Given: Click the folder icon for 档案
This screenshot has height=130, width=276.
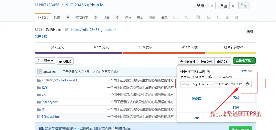Looking at the screenshot, I should [39, 88].
